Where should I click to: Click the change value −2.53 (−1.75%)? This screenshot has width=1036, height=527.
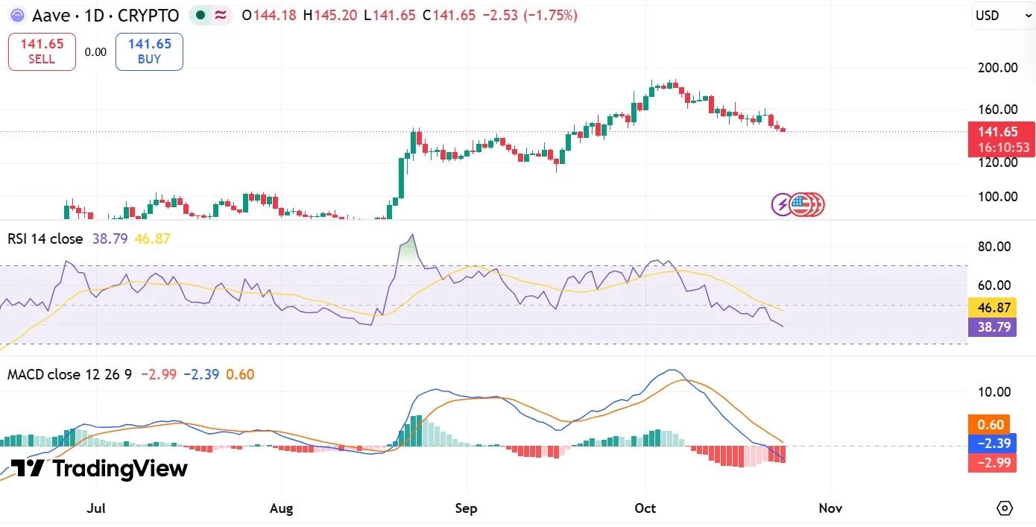click(529, 15)
